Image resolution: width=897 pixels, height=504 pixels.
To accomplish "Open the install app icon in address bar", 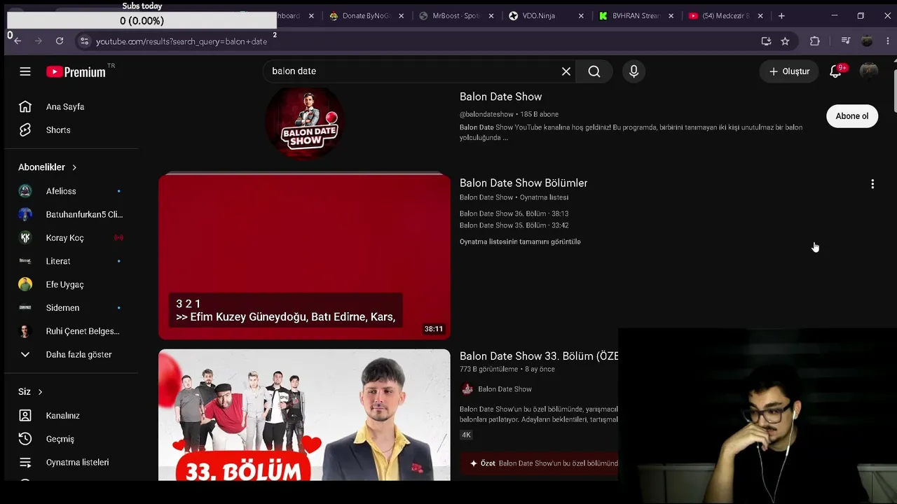I will [766, 41].
